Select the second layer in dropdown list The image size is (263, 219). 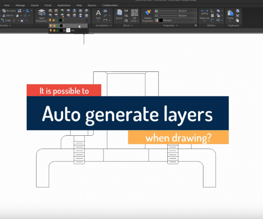point(68,31)
